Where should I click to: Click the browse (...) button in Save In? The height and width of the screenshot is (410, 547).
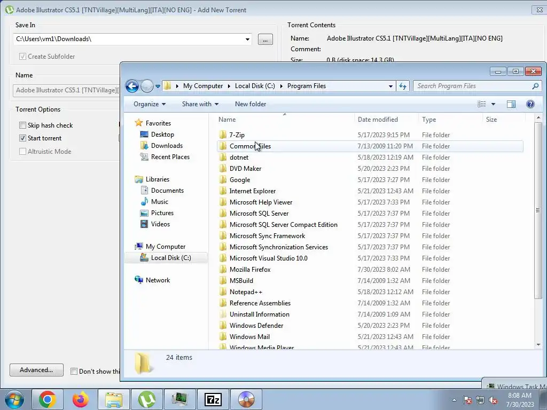pyautogui.click(x=265, y=40)
